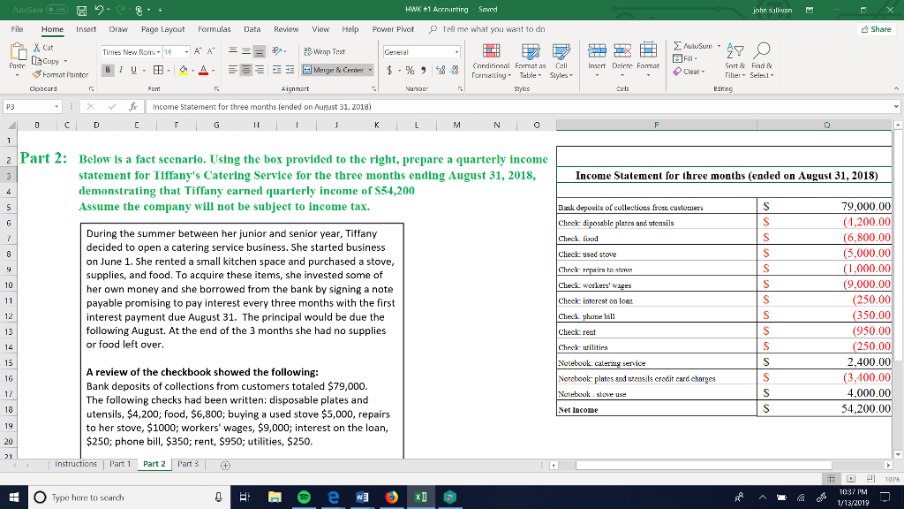The width and height of the screenshot is (904, 509).
Task: Select the Merge & Center command
Action: click(x=331, y=70)
